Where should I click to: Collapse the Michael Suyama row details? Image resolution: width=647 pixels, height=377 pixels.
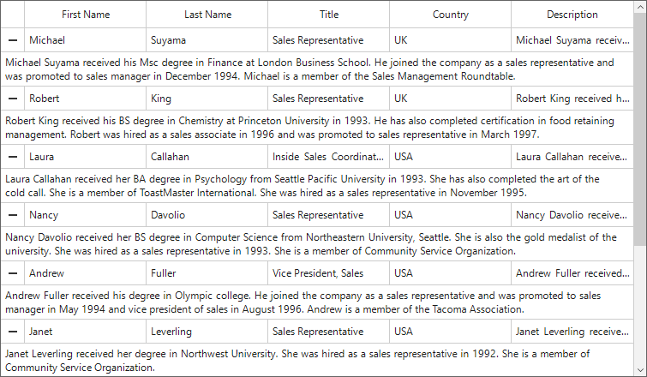[13, 40]
